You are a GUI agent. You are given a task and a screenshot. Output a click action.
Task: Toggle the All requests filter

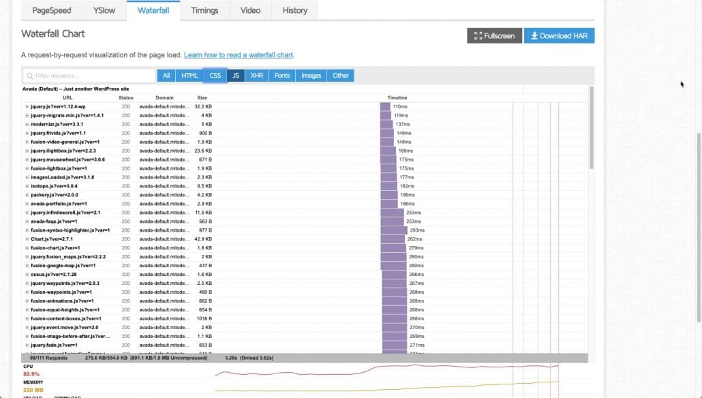pyautogui.click(x=166, y=76)
